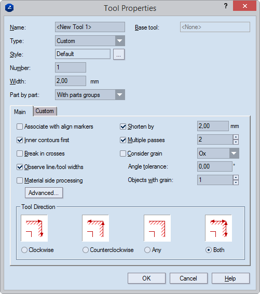
Task: Increase Multiple passes count with up arrow
Action: pos(236,137)
